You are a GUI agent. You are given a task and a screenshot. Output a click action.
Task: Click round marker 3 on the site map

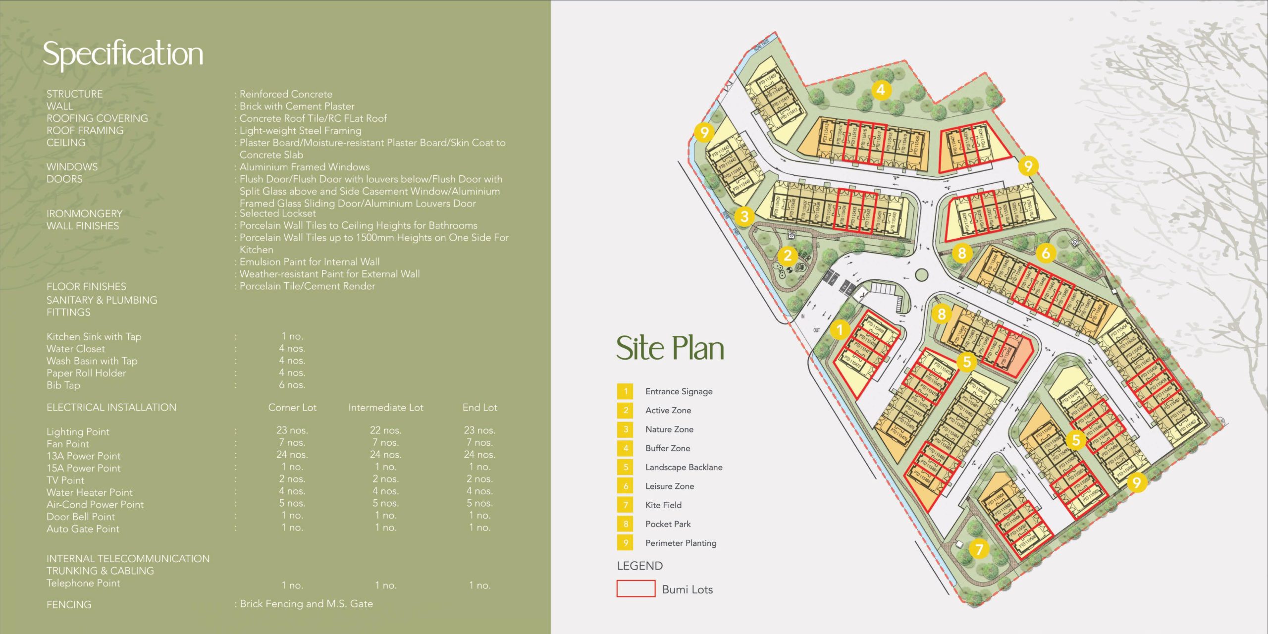tap(744, 216)
